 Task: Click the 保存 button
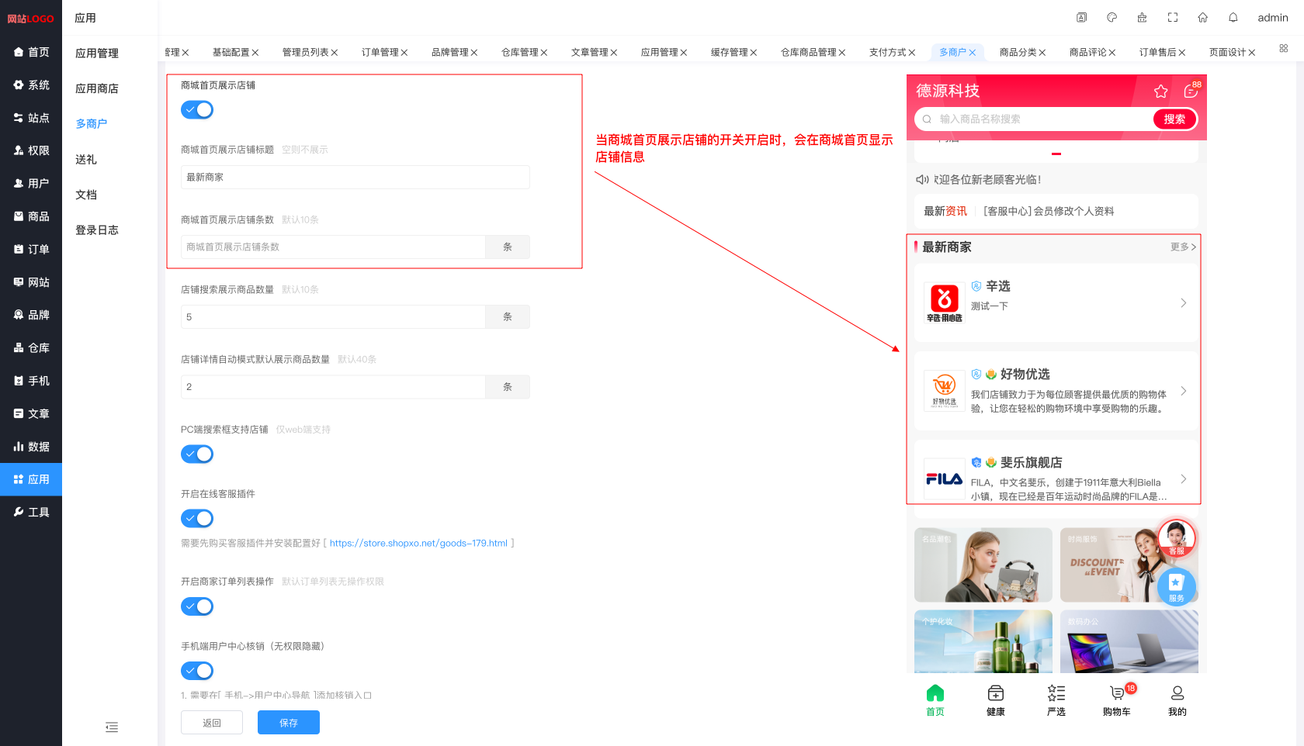(289, 723)
